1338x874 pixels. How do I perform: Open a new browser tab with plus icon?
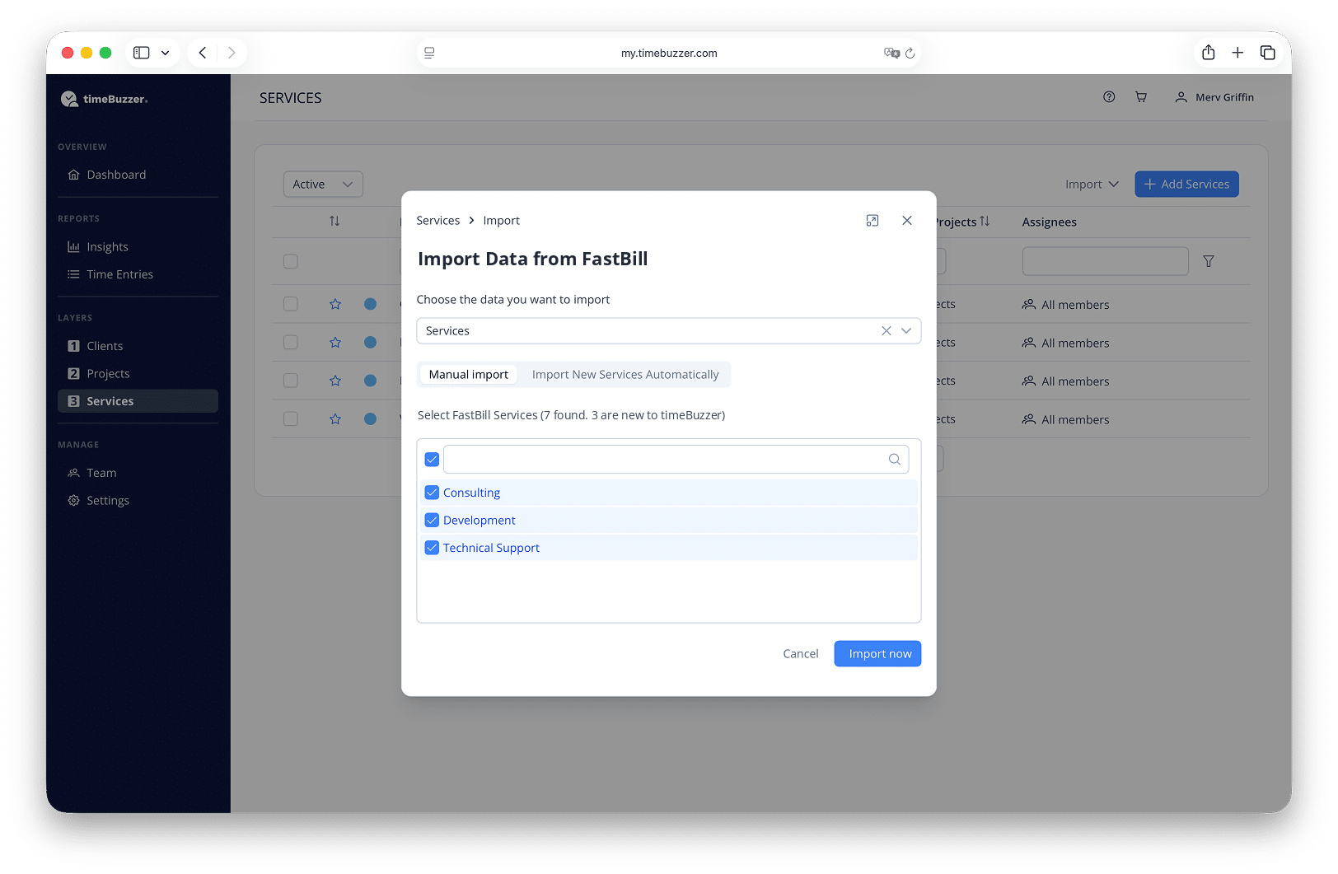tap(1237, 53)
